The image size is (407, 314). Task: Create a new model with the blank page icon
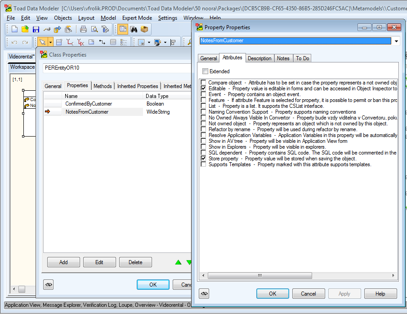point(15,29)
